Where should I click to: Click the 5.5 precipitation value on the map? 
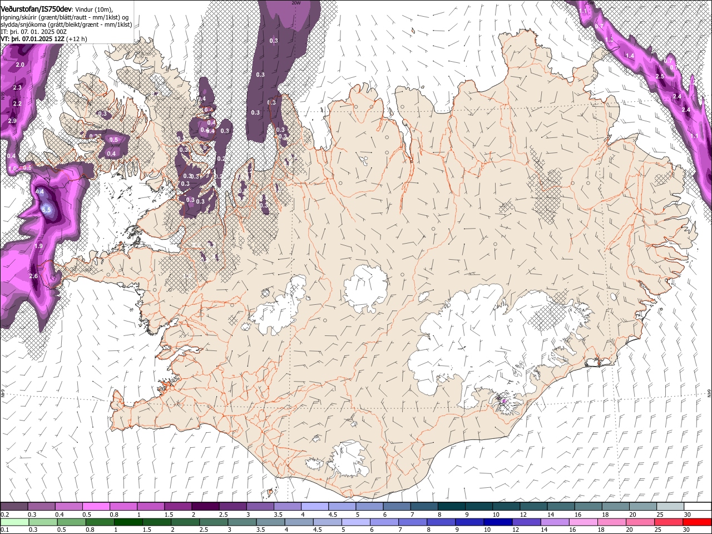coord(46,210)
